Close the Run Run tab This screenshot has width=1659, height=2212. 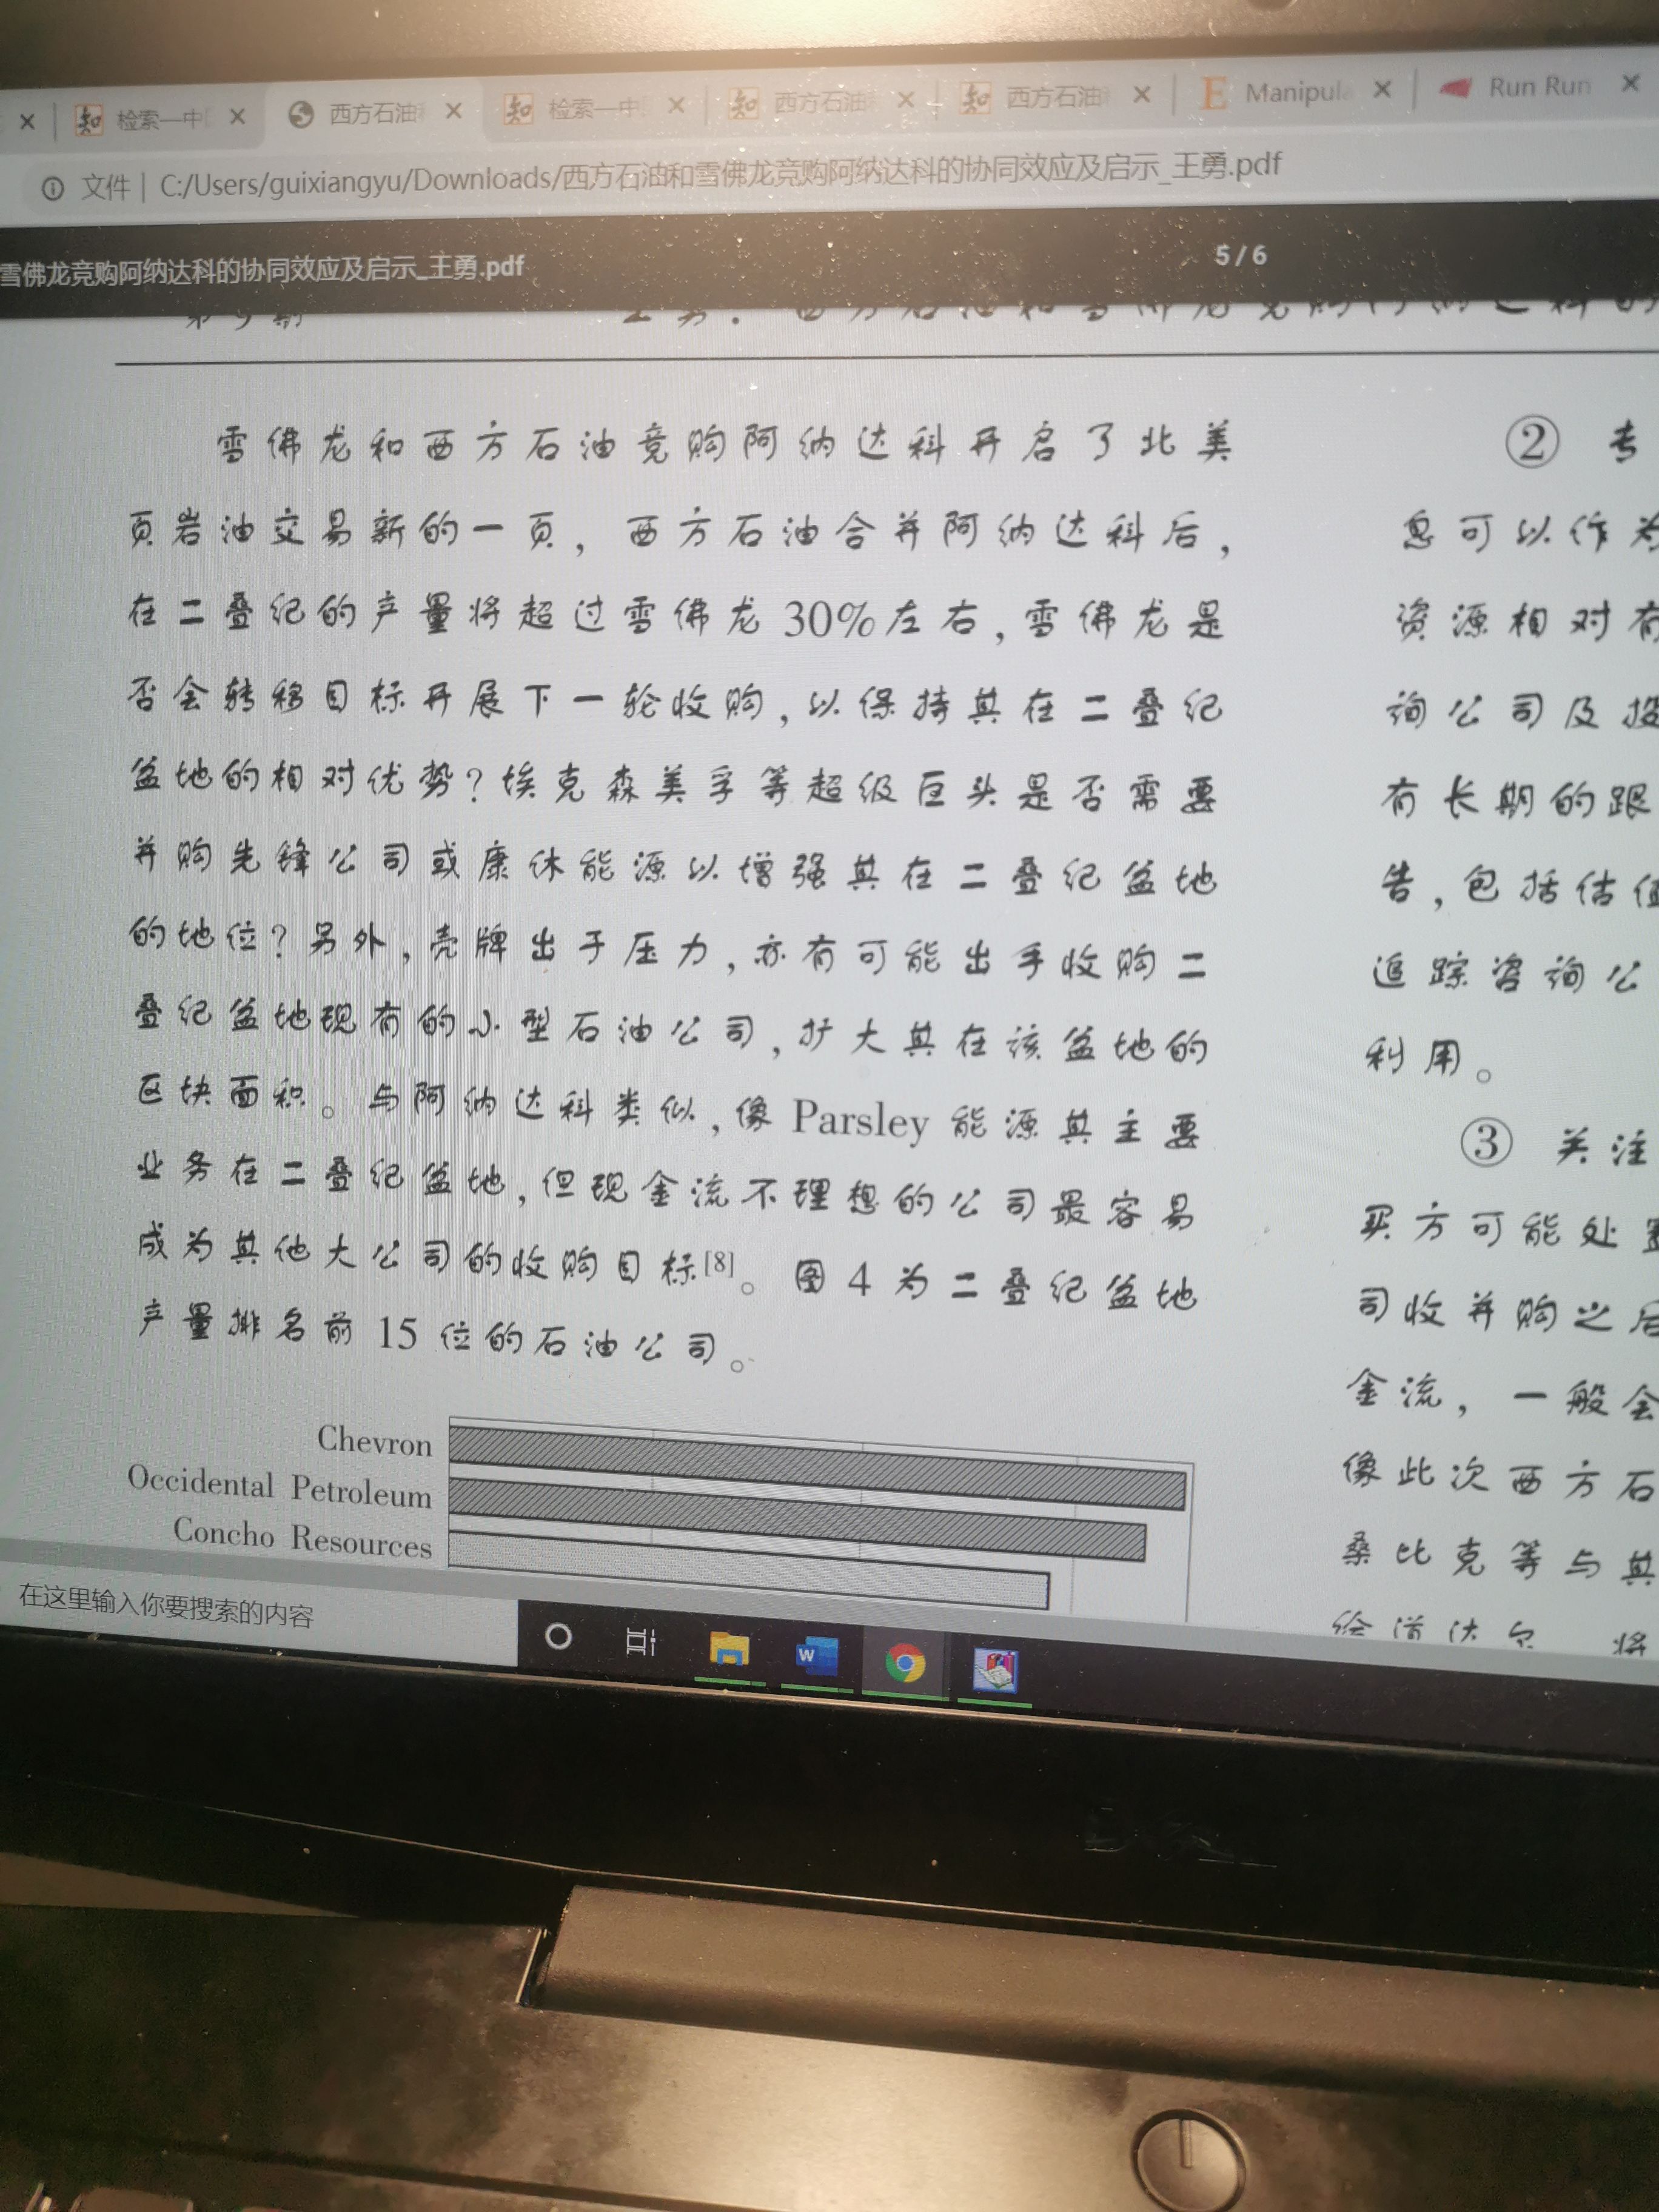pos(1630,83)
